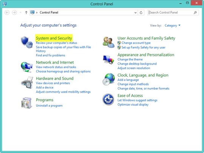Click the shield icon beside Change account type
The image size is (204, 153).
click(x=119, y=43)
